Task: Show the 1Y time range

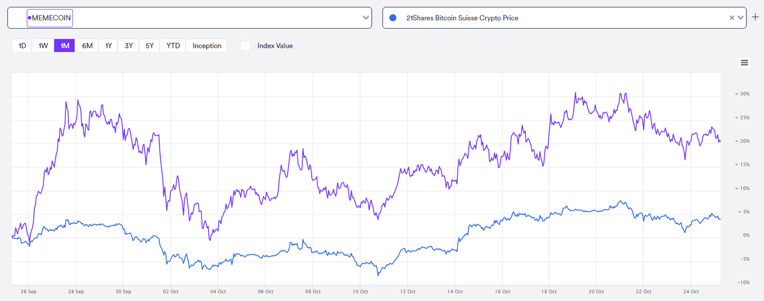Action: click(108, 46)
